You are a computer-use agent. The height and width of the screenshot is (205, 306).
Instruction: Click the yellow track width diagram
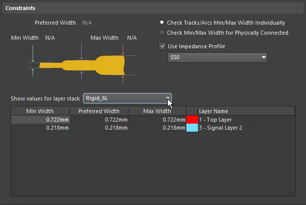coord(82,65)
